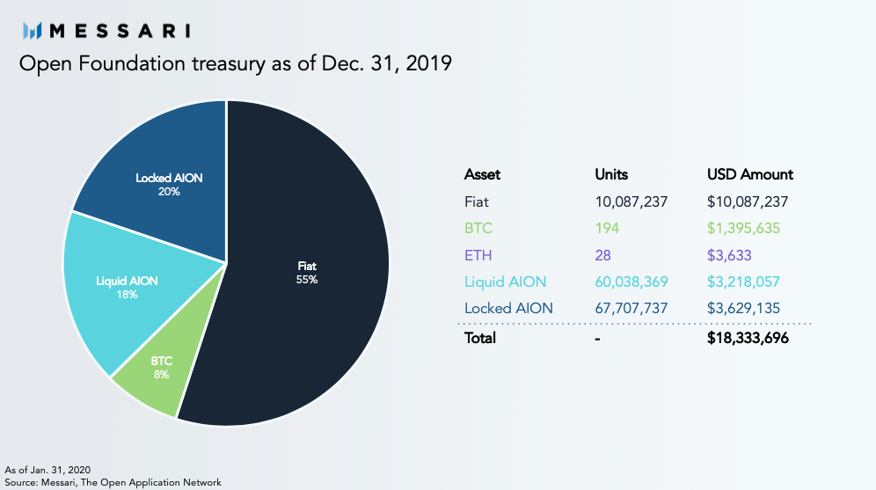Select the Locked AION row label
The width and height of the screenshot is (876, 490).
coord(508,308)
